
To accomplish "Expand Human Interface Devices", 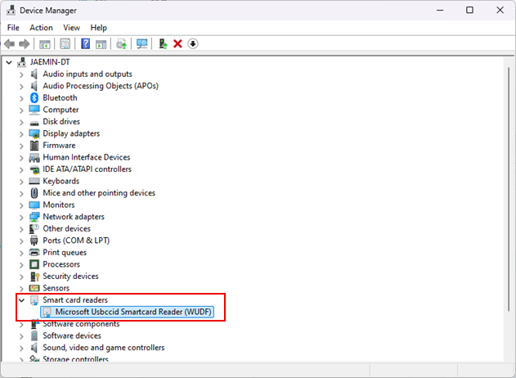I will pos(21,158).
